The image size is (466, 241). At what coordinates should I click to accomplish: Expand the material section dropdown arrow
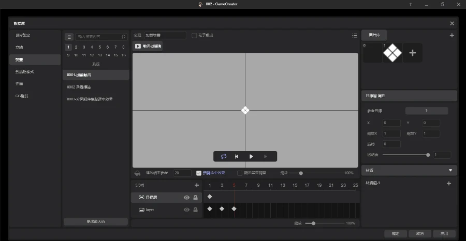coord(449,170)
